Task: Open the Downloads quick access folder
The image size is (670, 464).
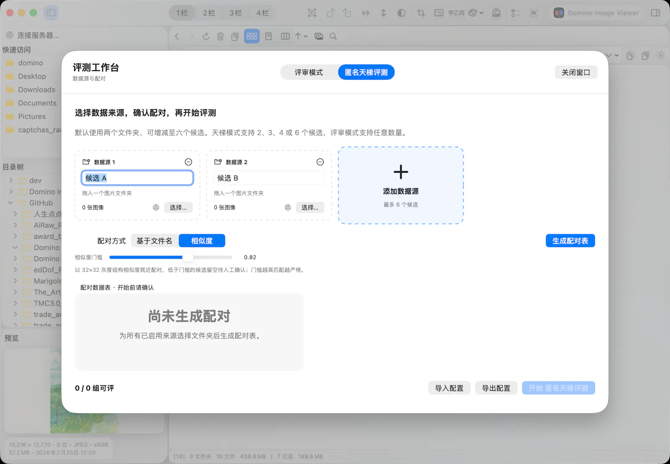Action: 36,90
